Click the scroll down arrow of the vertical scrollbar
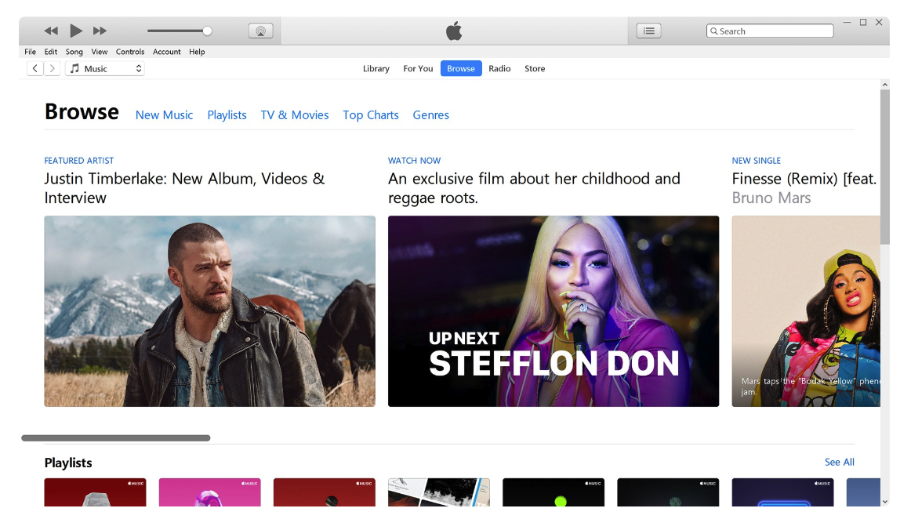This screenshot has height=530, width=911. 885,502
